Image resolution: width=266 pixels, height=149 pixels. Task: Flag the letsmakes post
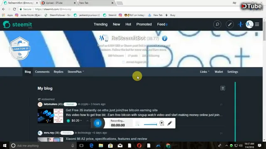click(221, 105)
